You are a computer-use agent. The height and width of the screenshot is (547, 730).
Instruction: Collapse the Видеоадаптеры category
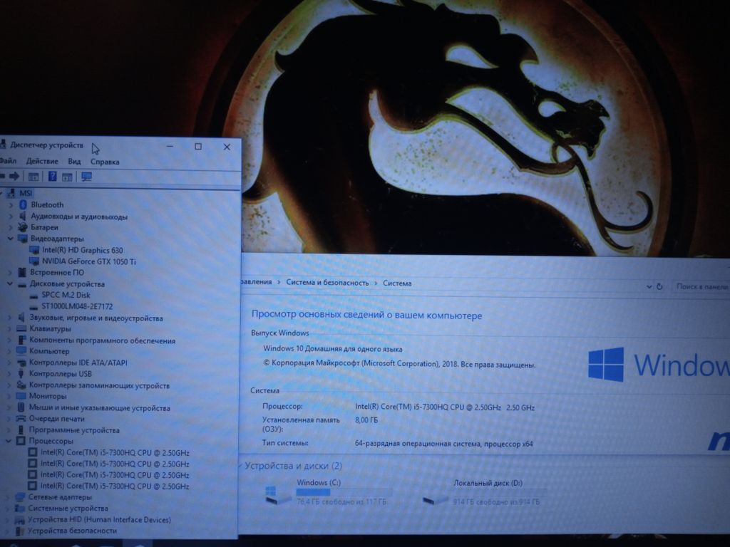pos(10,239)
